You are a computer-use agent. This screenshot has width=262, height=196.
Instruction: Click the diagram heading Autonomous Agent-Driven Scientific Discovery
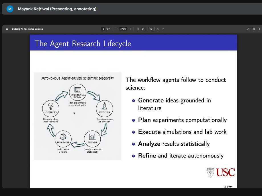tap(78, 78)
